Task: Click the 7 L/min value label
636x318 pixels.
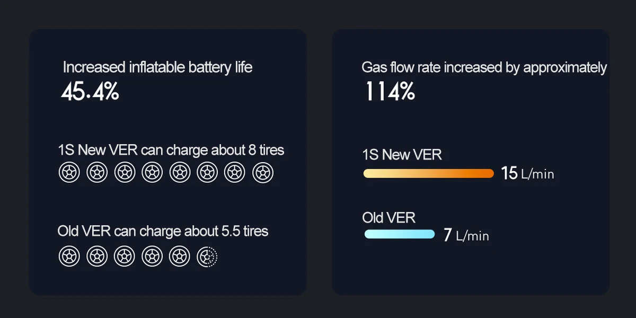Action: 466,235
